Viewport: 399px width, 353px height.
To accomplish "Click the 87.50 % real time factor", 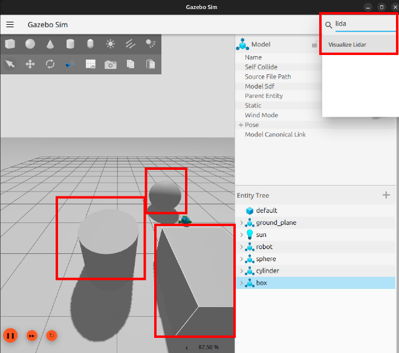I will click(x=209, y=348).
